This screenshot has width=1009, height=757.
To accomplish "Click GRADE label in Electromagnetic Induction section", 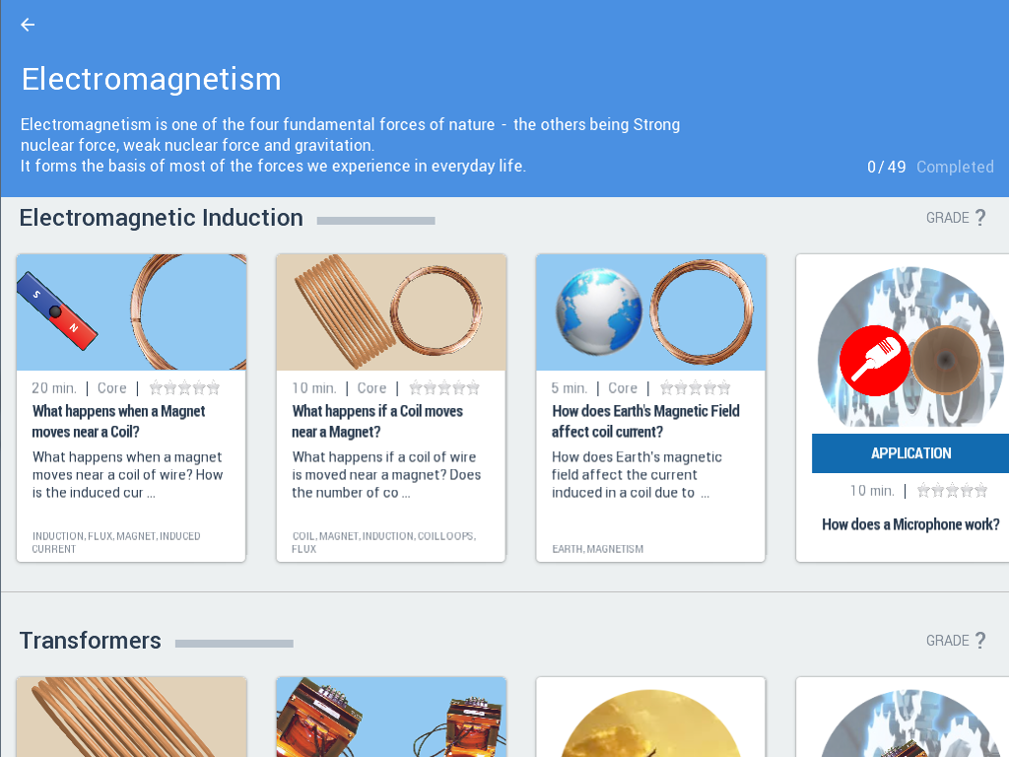I will click(x=947, y=218).
